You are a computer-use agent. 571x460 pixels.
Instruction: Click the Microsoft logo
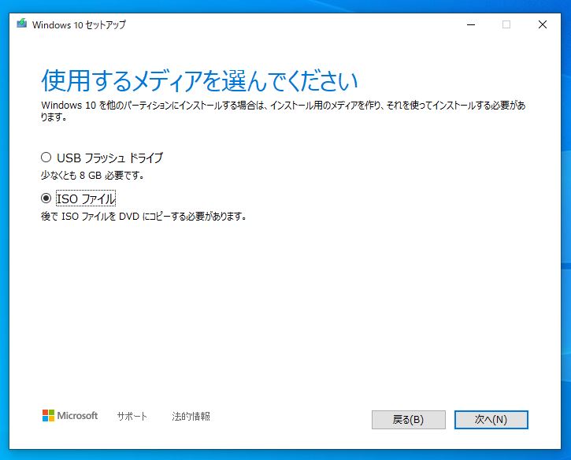point(70,416)
